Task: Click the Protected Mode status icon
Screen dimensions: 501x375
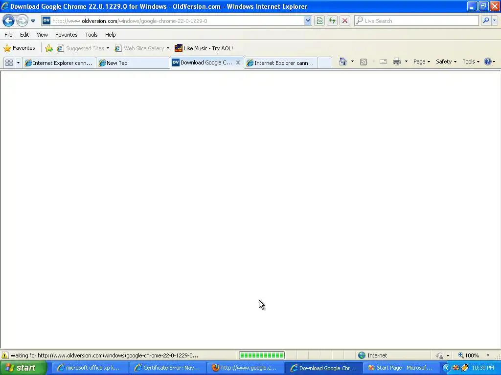Action: click(x=440, y=355)
